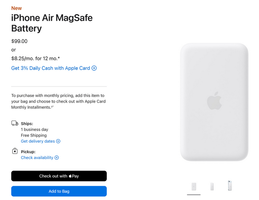Click the $99.00 price text
This screenshot has height=200, width=259.
(x=19, y=41)
